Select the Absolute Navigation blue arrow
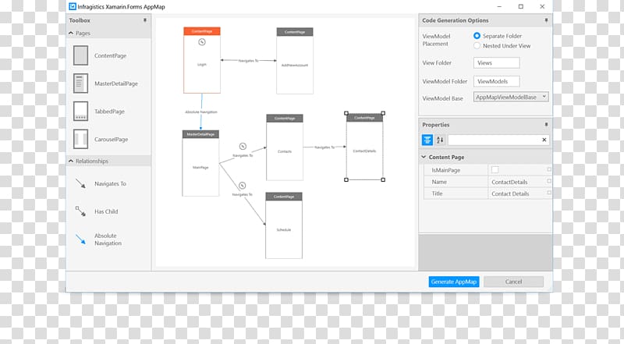 pos(80,239)
